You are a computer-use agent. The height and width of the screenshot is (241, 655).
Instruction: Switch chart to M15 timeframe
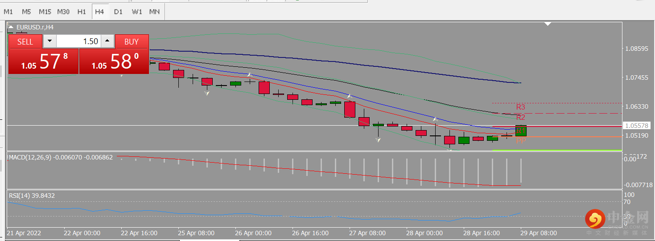[45, 12]
